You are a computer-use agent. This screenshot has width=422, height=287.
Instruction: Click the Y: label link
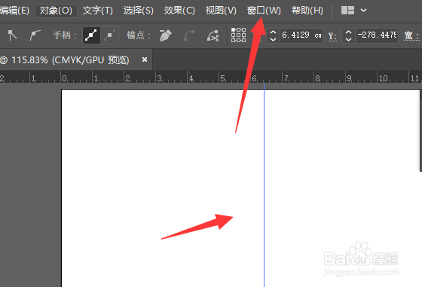(x=332, y=36)
